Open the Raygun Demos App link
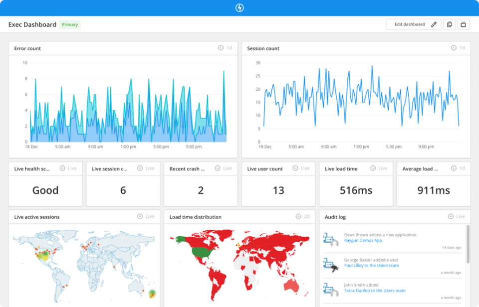 [363, 240]
